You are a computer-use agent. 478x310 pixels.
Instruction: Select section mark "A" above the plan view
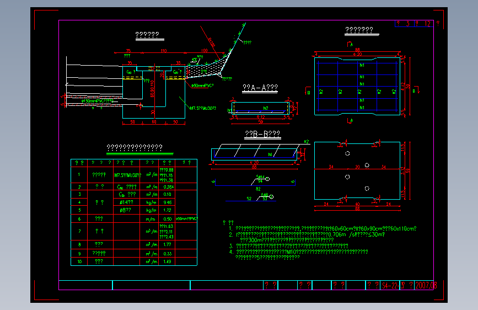click(x=352, y=45)
